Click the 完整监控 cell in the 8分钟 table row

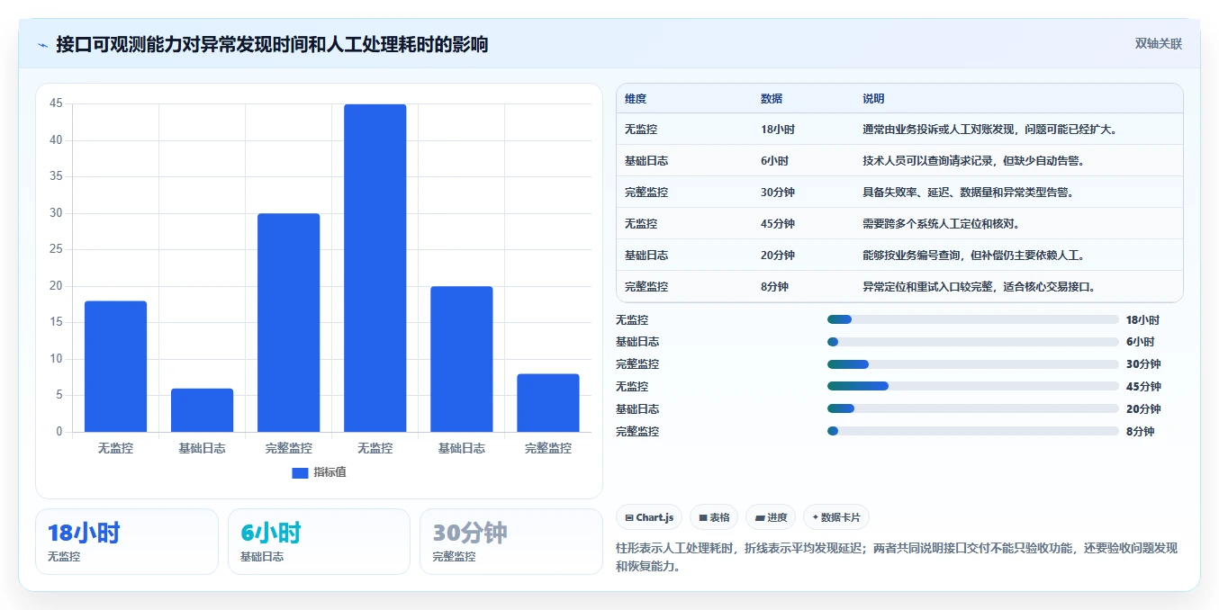coord(646,287)
